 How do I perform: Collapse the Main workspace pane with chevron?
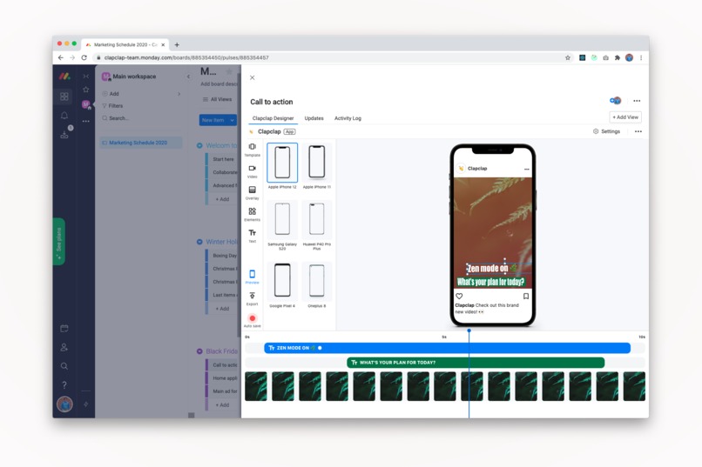(188, 77)
